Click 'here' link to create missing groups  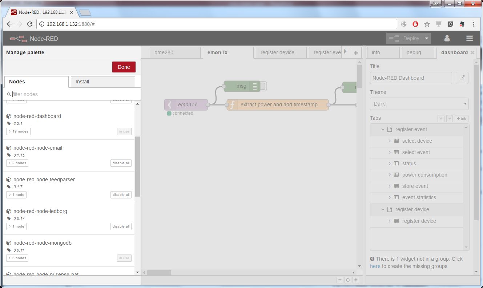click(375, 266)
